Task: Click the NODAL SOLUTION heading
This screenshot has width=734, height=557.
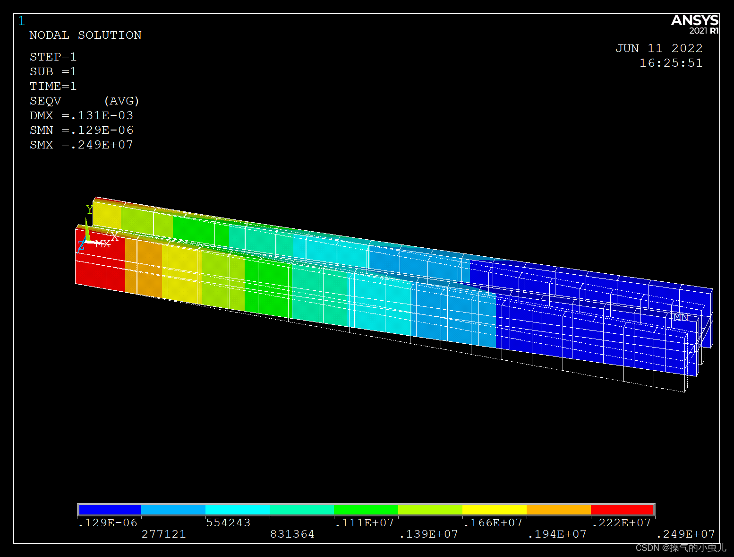Action: [85, 35]
